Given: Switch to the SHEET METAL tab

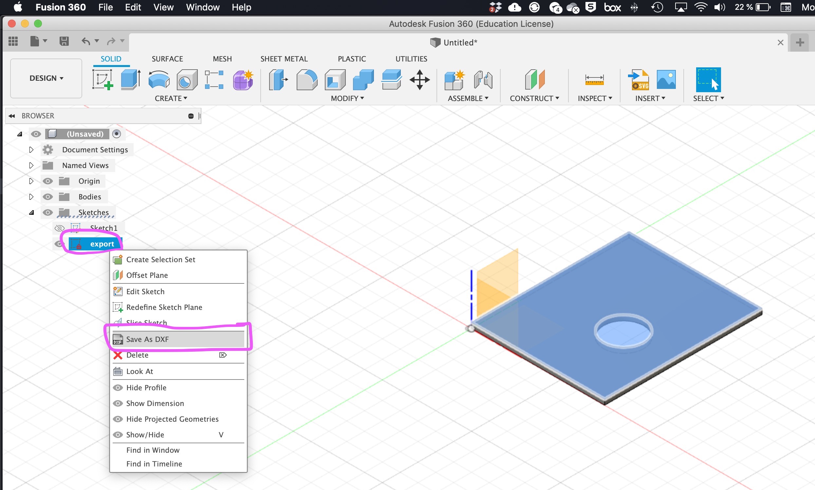Looking at the screenshot, I should pyautogui.click(x=284, y=59).
